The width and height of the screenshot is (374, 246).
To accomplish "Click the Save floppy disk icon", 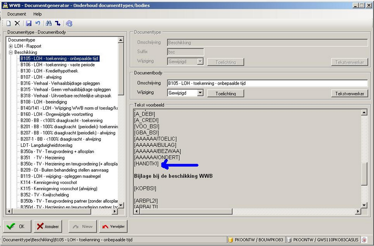I will pyautogui.click(x=28, y=23).
